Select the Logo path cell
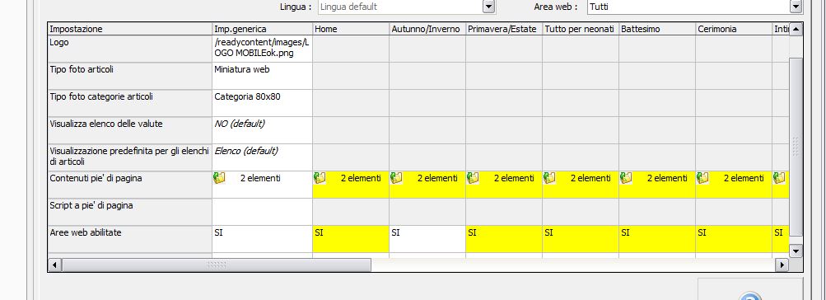 click(x=263, y=49)
